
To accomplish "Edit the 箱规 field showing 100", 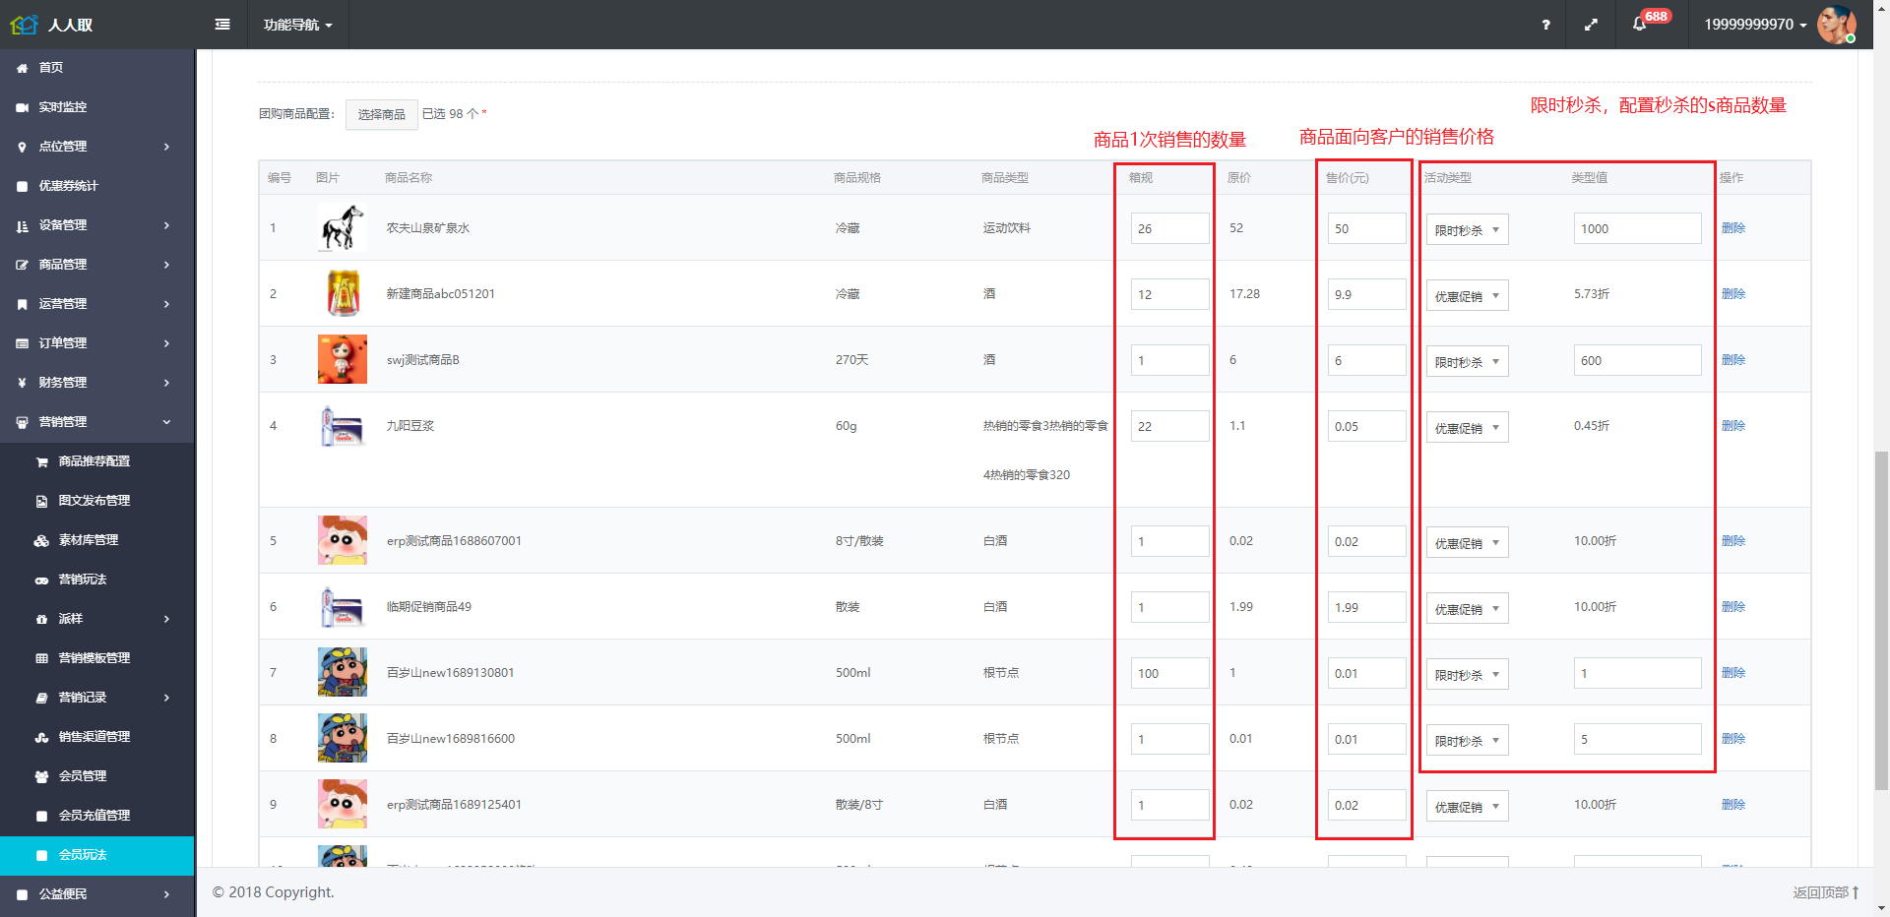I will point(1169,673).
